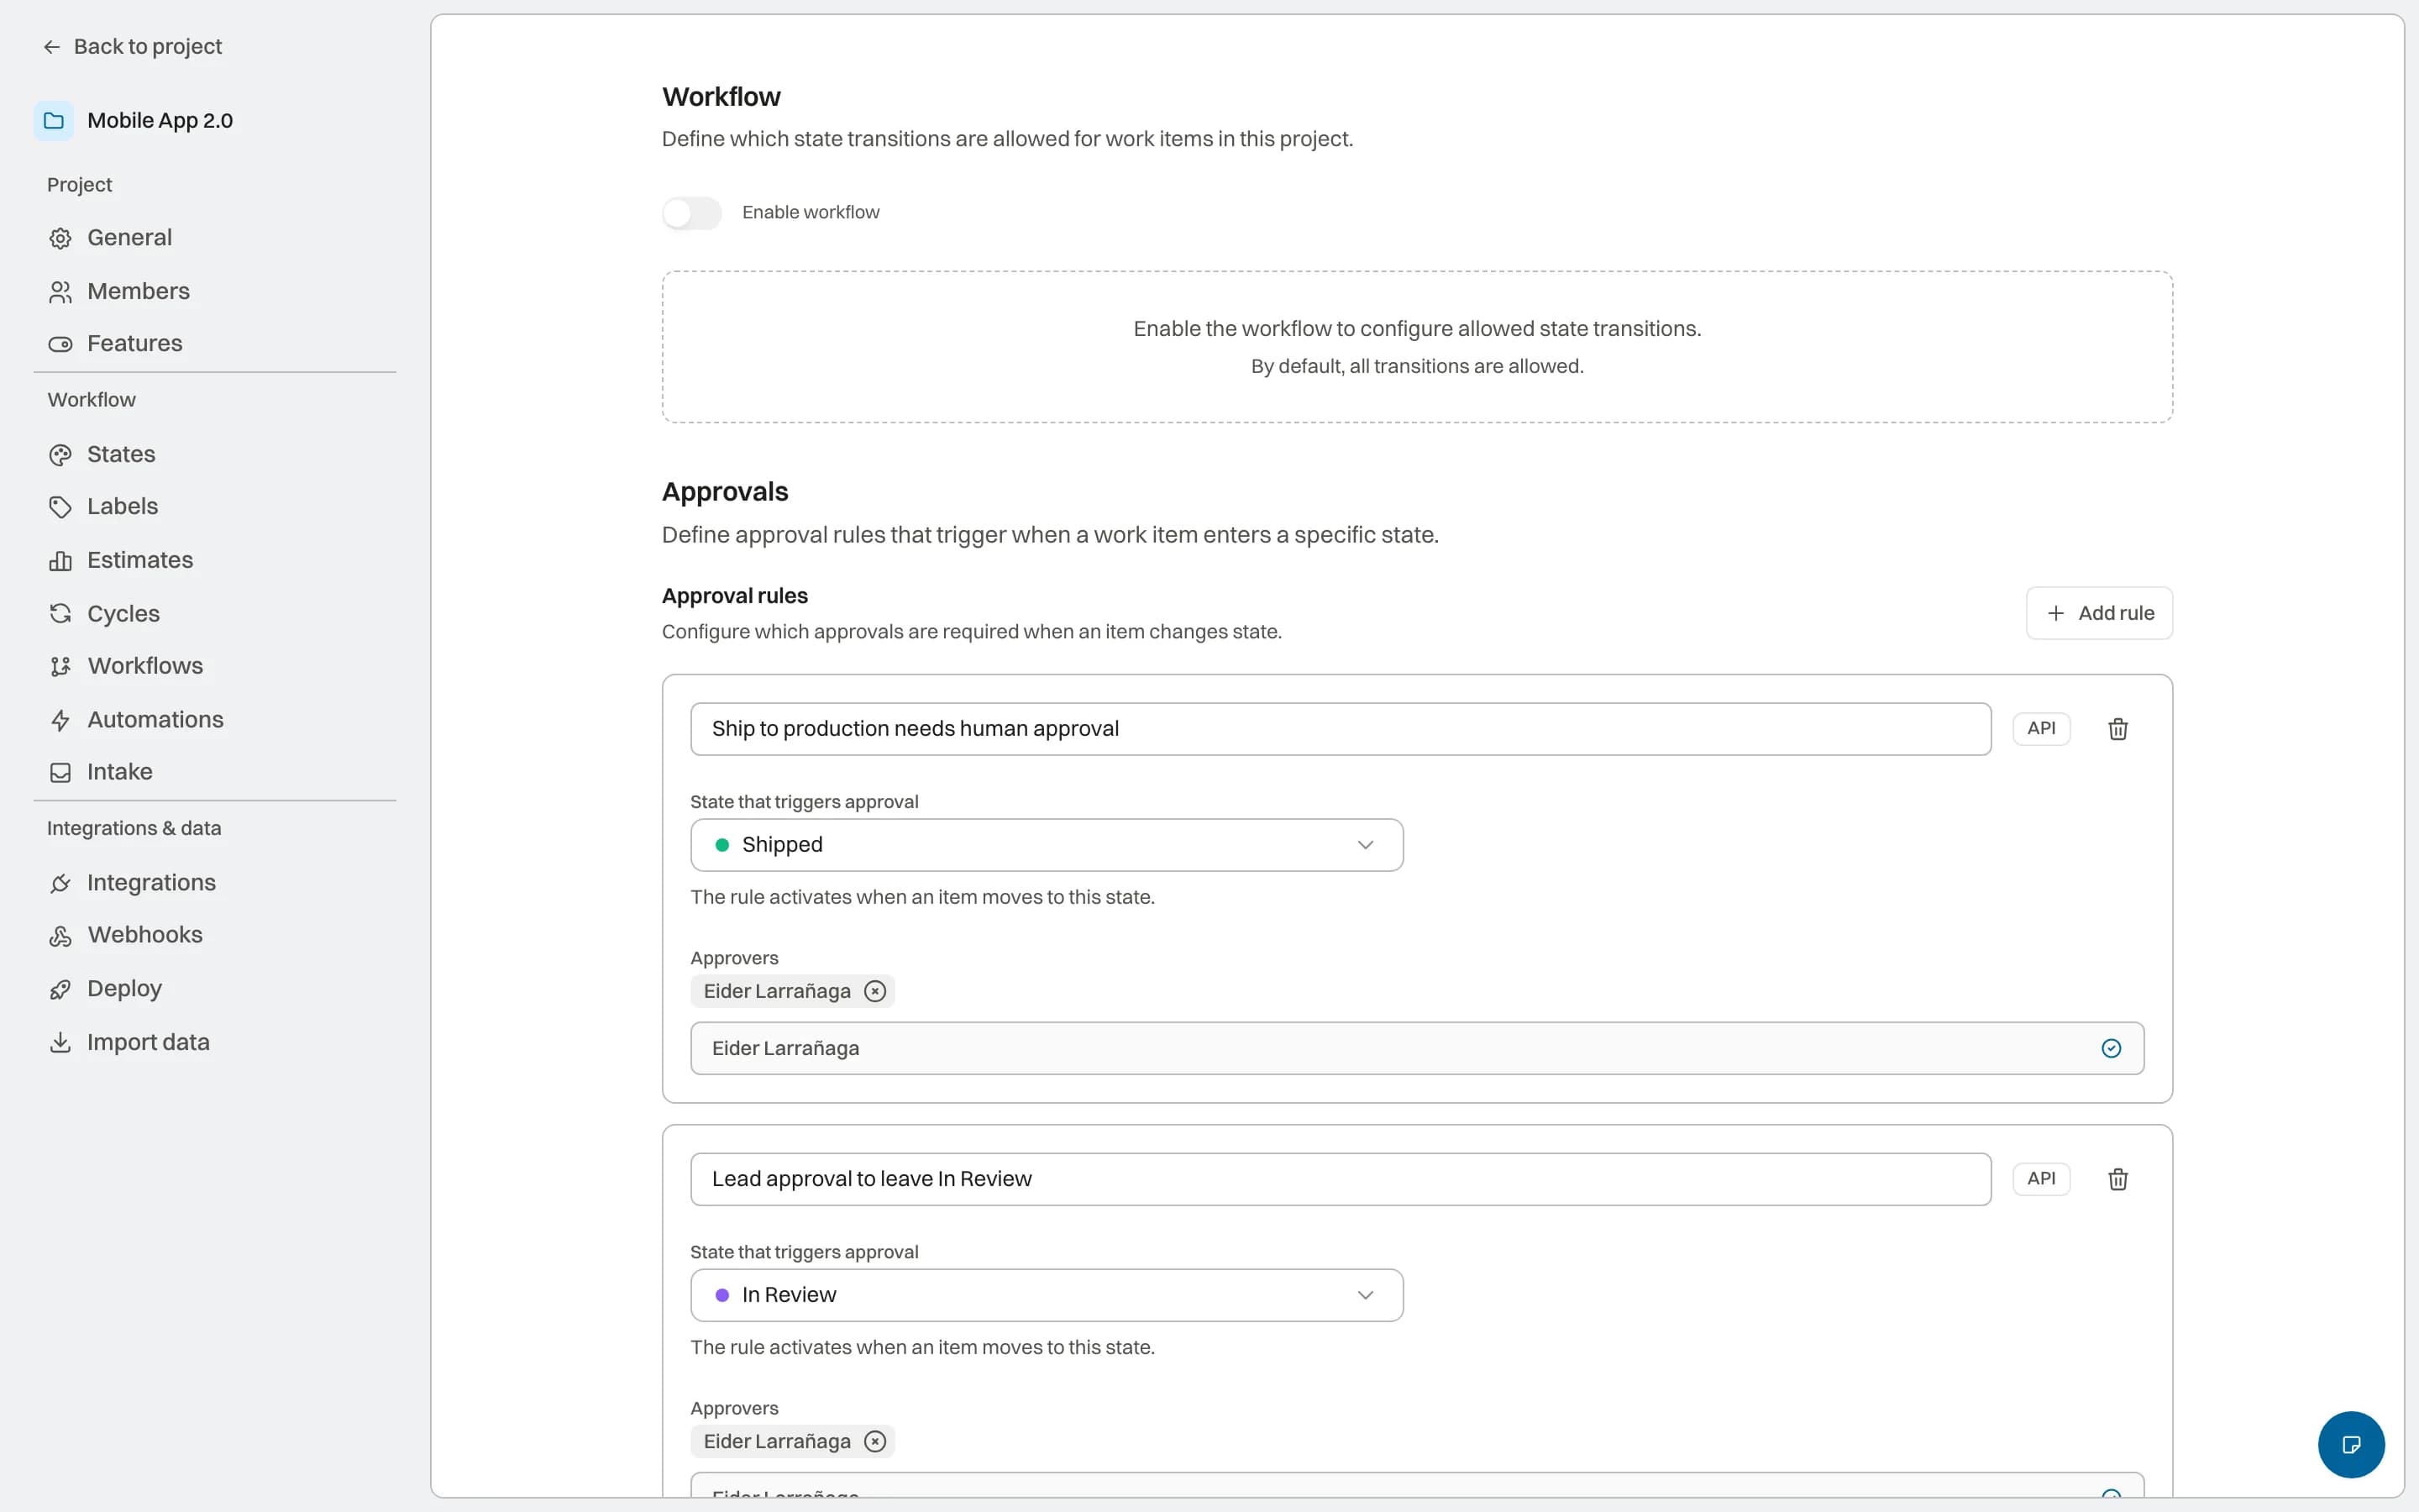
Task: Click the green Shipped state color dot
Action: 722,846
